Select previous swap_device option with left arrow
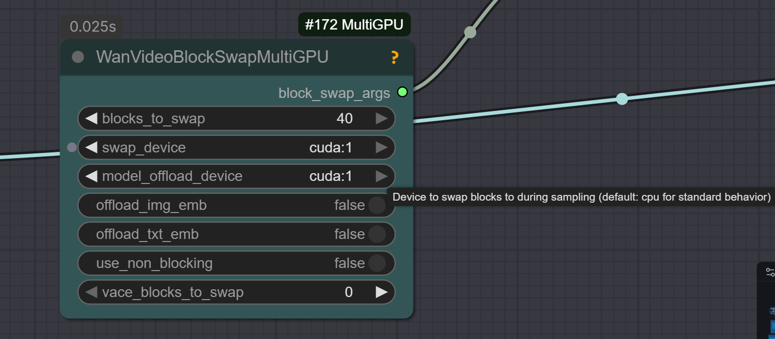Image resolution: width=775 pixels, height=339 pixels. click(91, 148)
